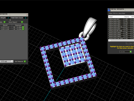Viewport: 134px width, 101px height.
Task: Select the Yellow Gold:14KY row
Action: [x=121, y=23]
